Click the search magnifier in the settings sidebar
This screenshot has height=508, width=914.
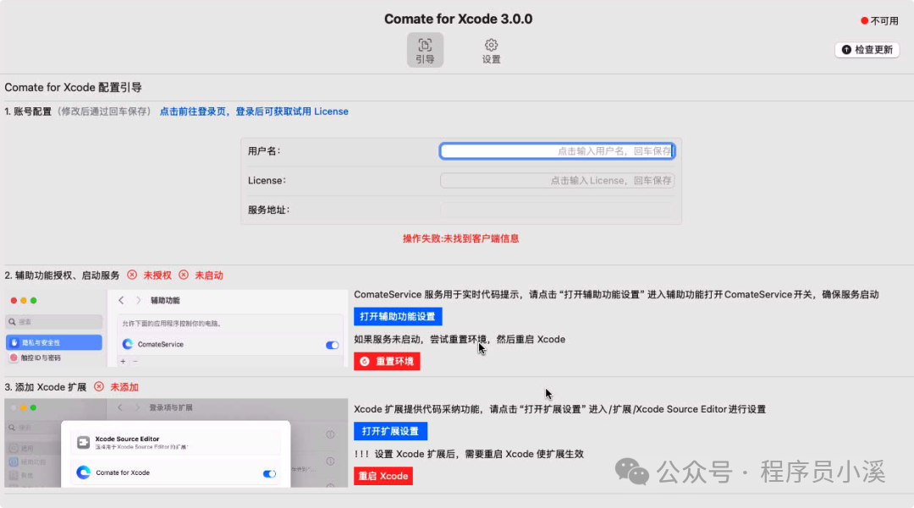[x=12, y=320]
